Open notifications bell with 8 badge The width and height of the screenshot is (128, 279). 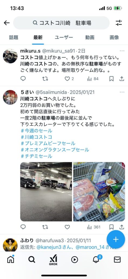coord(97,259)
